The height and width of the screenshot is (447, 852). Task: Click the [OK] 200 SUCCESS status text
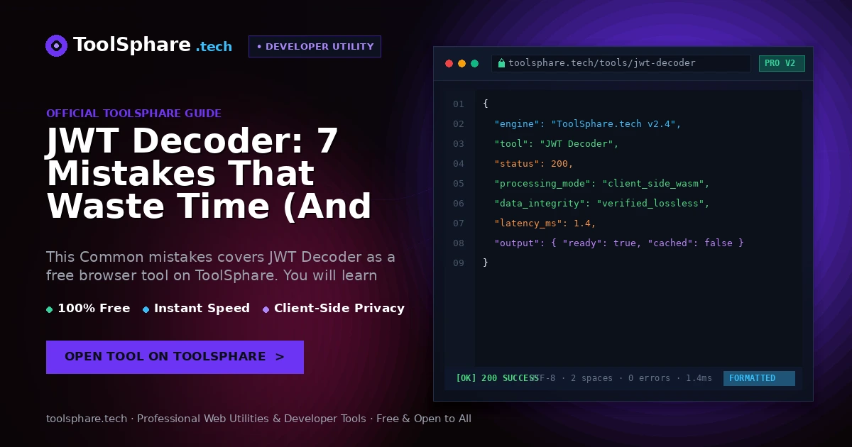497,378
